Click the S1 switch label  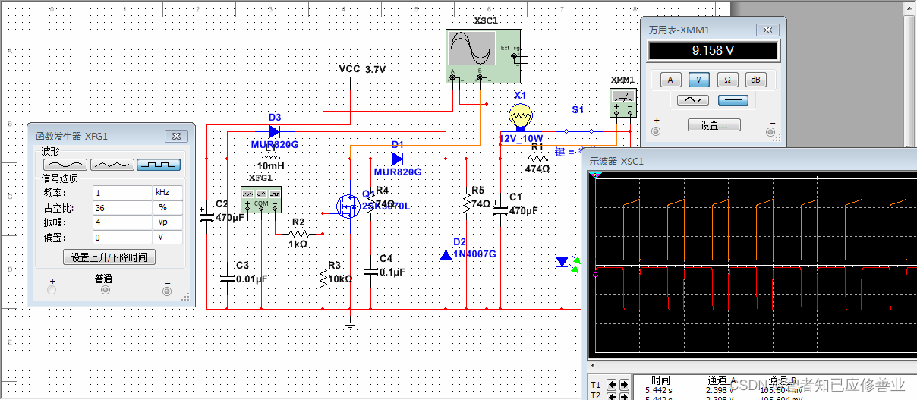tap(578, 110)
